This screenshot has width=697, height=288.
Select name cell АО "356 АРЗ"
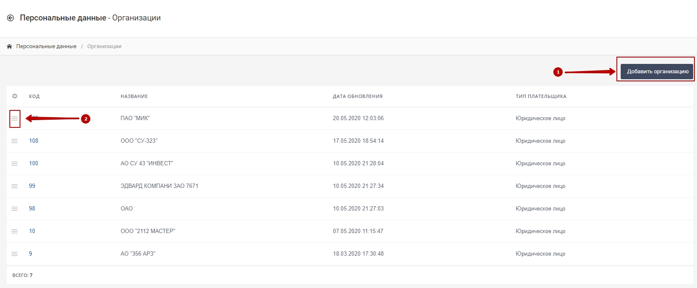tap(138, 254)
